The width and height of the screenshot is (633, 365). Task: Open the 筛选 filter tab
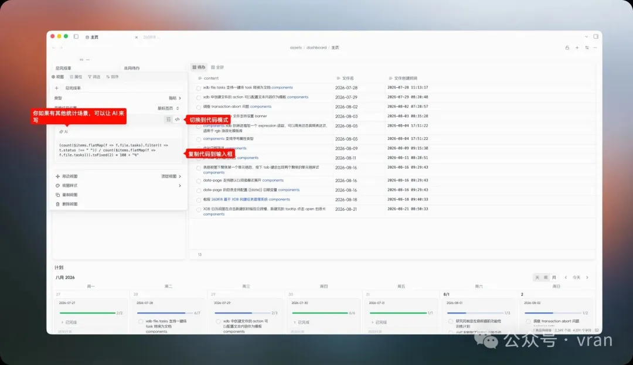point(94,77)
